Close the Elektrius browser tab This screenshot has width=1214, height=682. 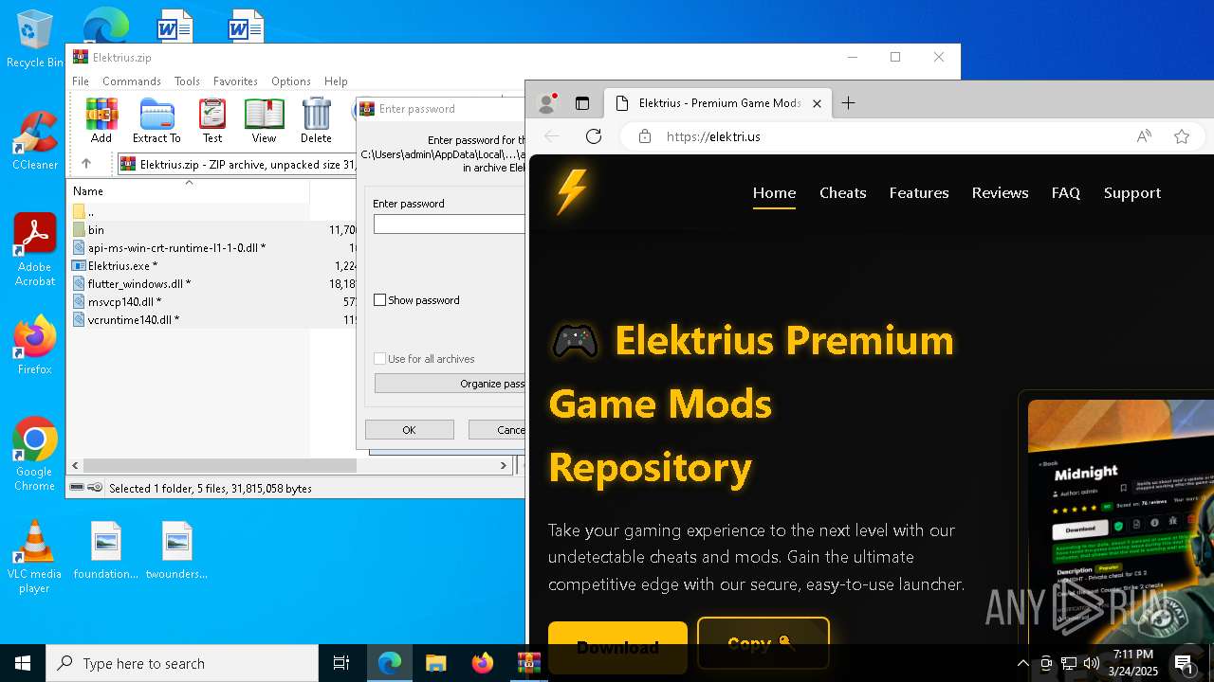pyautogui.click(x=817, y=103)
